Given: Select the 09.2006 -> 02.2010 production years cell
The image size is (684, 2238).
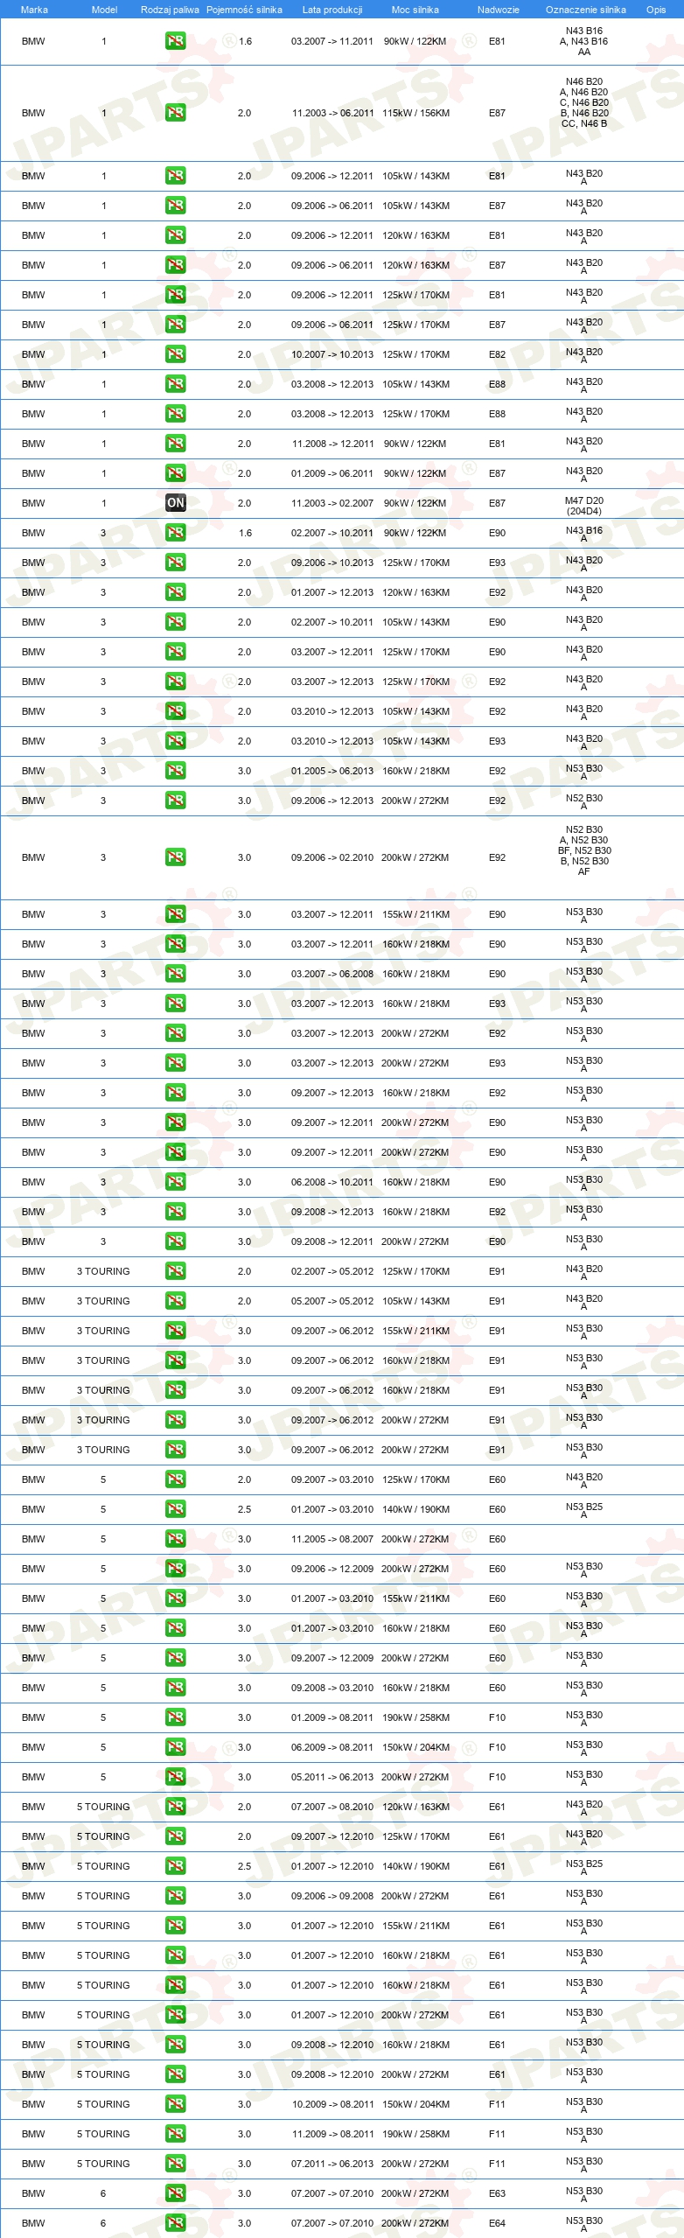Looking at the screenshot, I should tap(332, 857).
